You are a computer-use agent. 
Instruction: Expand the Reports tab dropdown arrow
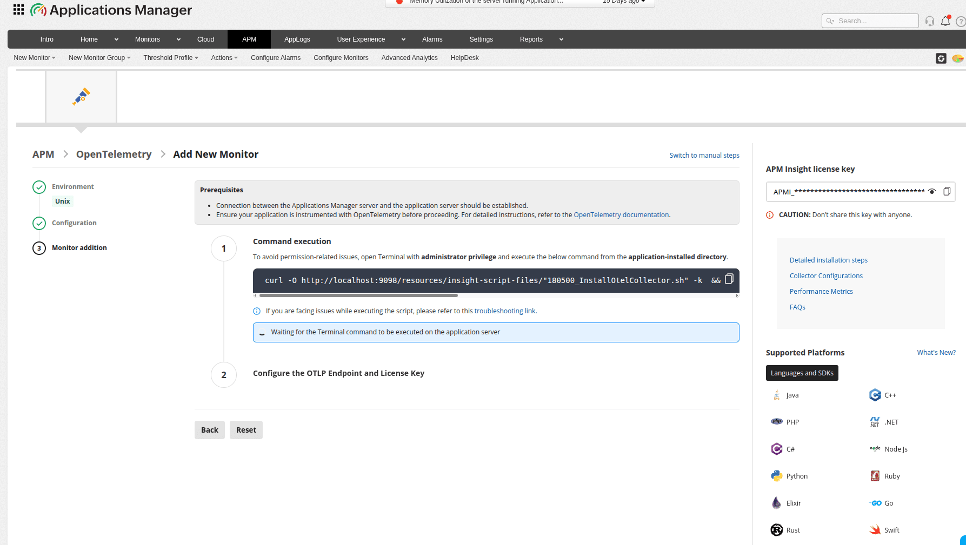coord(561,39)
